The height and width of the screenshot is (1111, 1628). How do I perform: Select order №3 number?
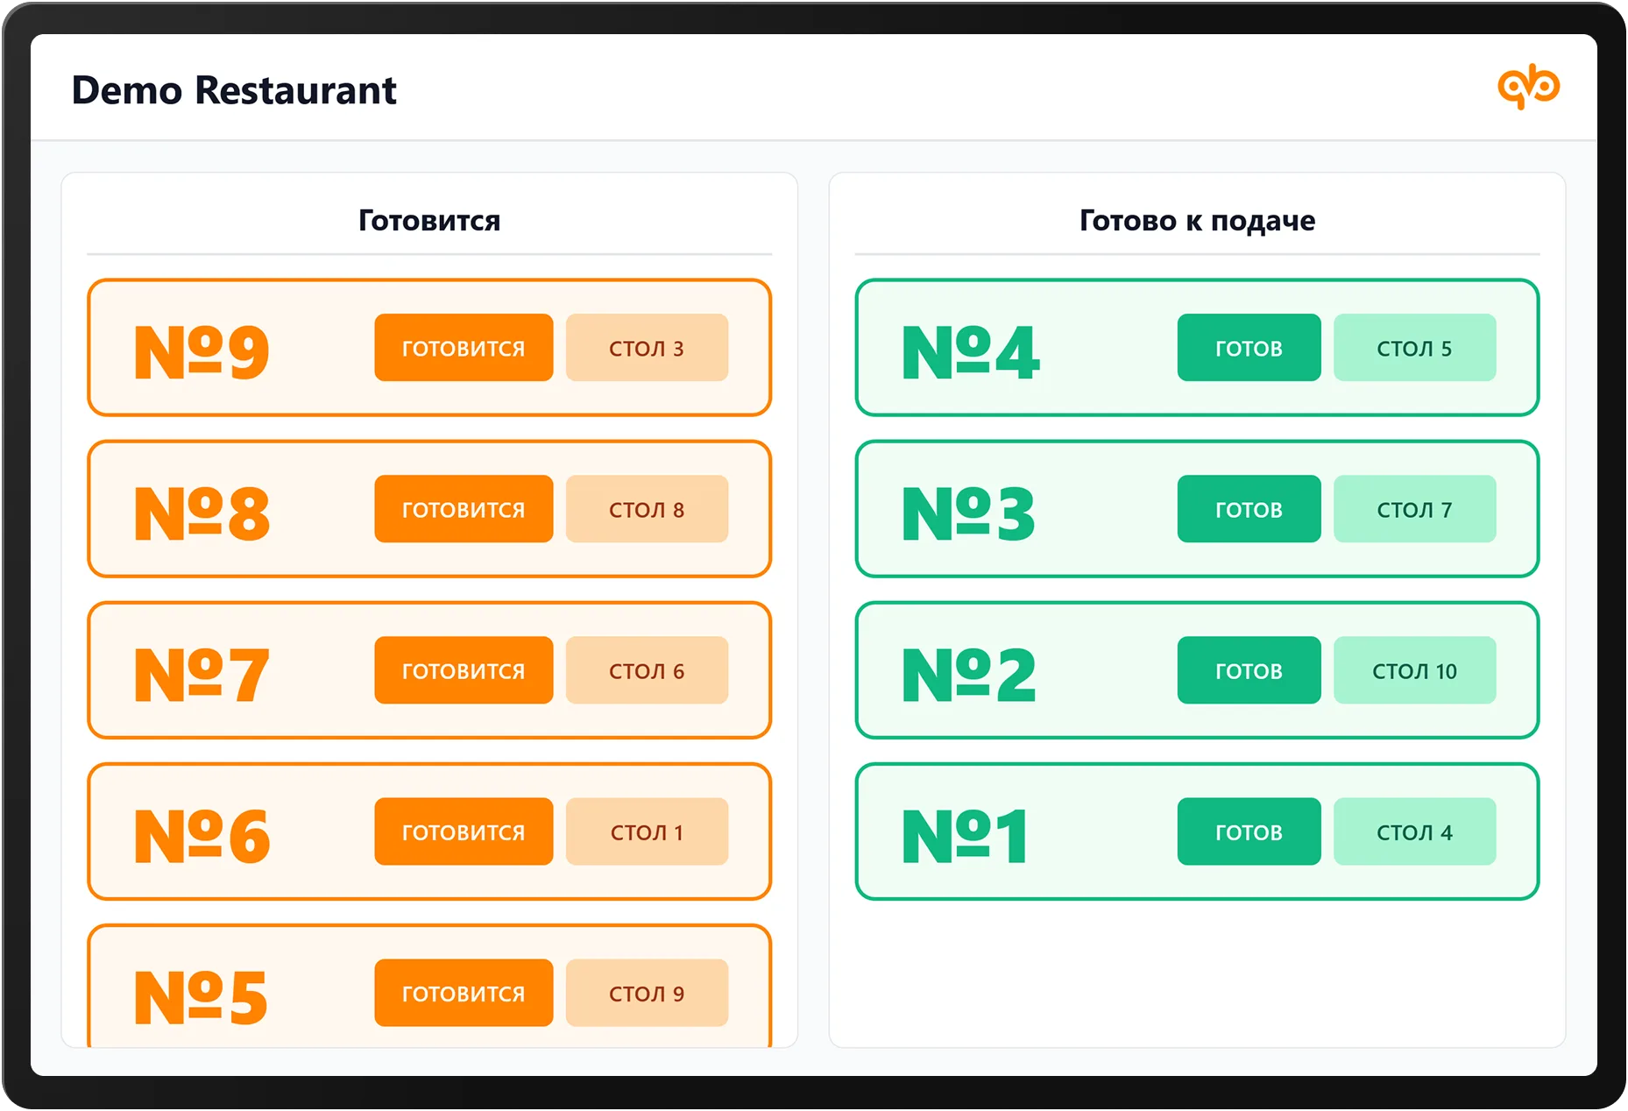coord(968,513)
